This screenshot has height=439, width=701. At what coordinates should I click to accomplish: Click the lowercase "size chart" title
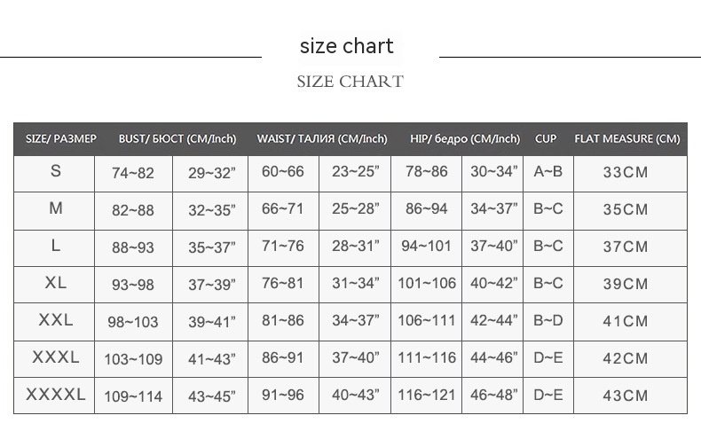(x=346, y=46)
